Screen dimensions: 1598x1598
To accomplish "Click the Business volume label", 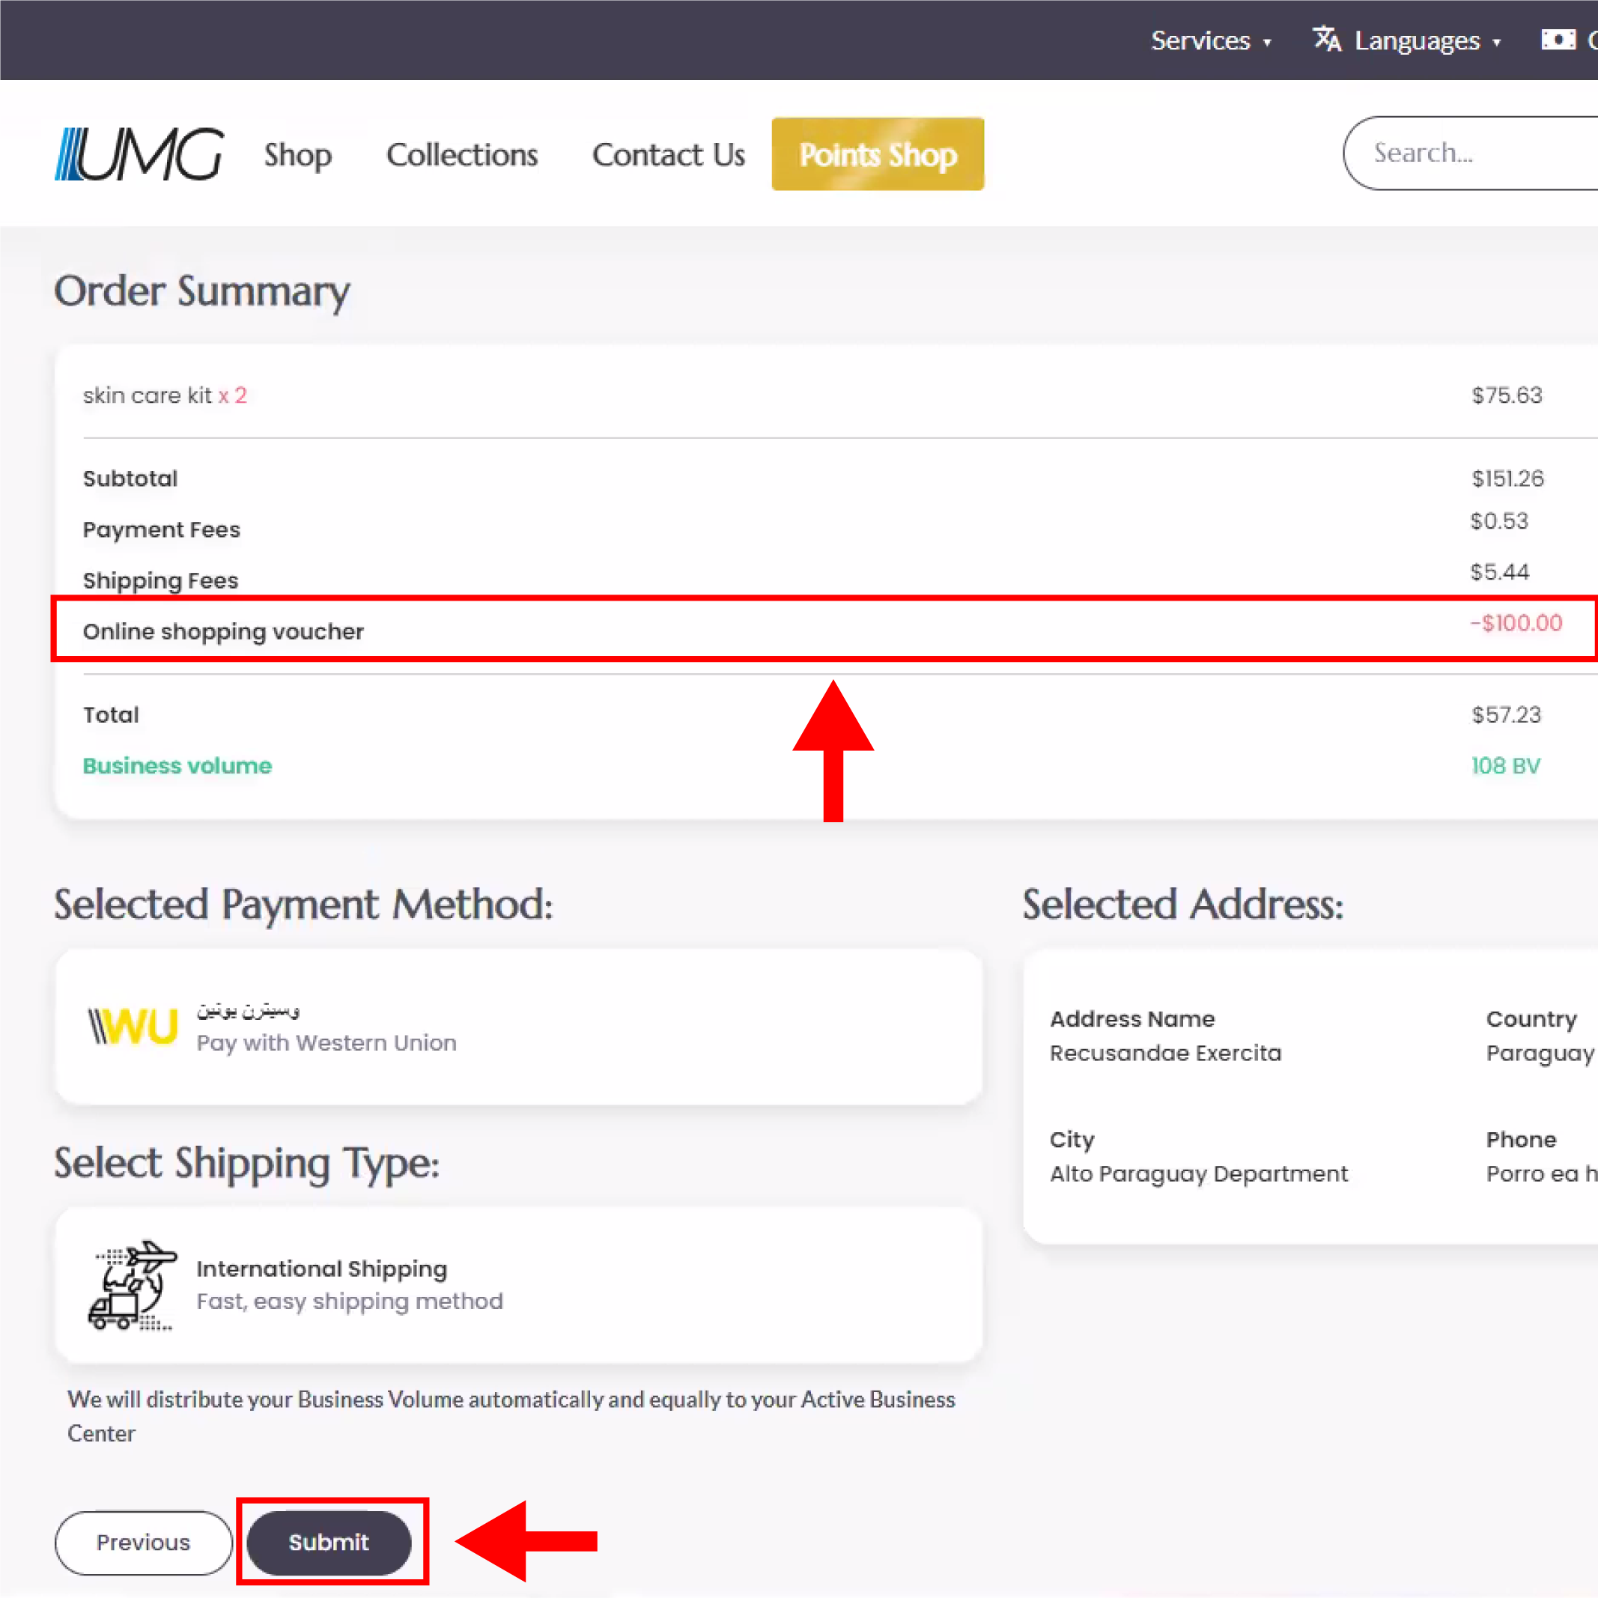I will pos(177,766).
